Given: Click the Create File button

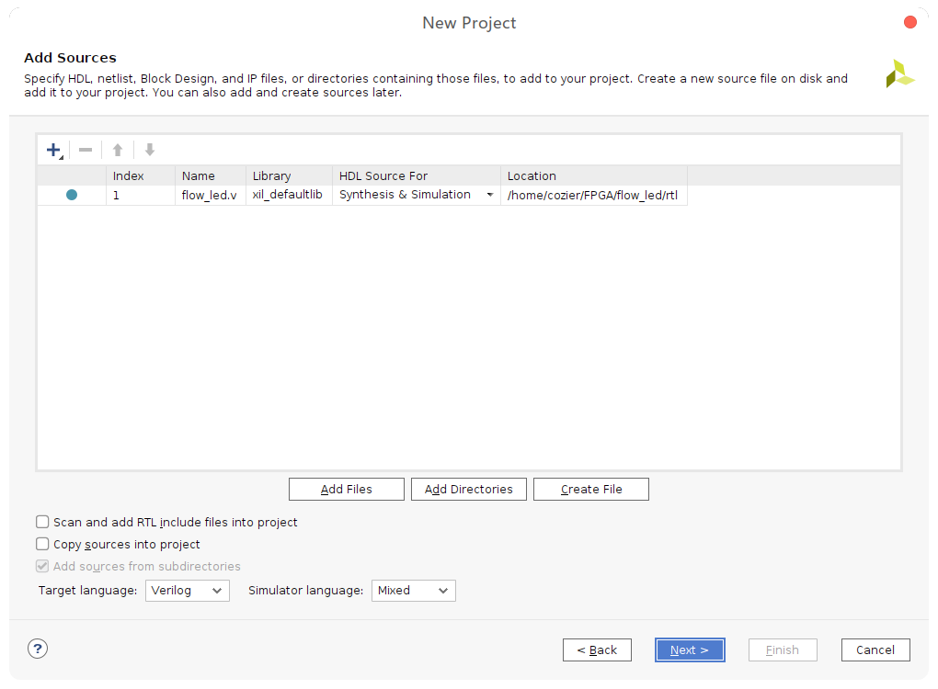Looking at the screenshot, I should (x=591, y=489).
